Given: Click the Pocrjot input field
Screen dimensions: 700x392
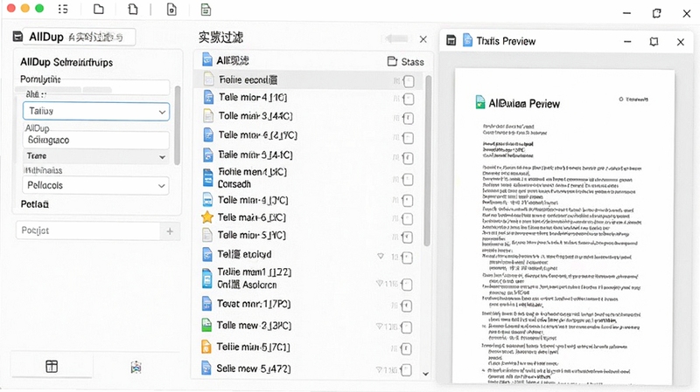Looking at the screenshot, I should (88, 230).
